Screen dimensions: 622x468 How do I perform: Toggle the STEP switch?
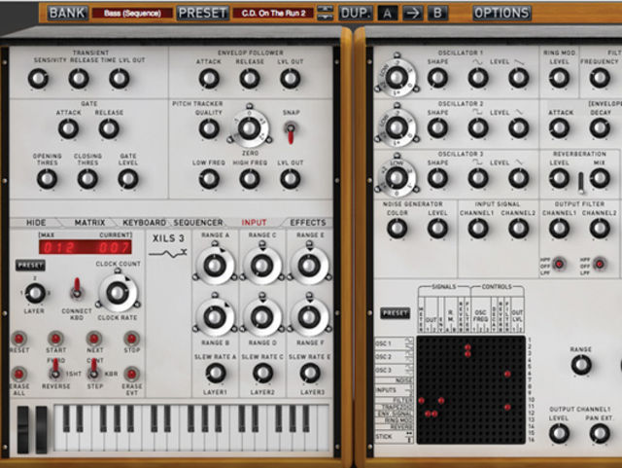pyautogui.click(x=94, y=369)
